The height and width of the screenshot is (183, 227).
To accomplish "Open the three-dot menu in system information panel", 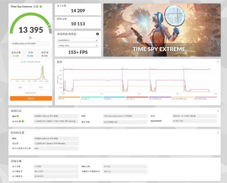I will pos(218,111).
